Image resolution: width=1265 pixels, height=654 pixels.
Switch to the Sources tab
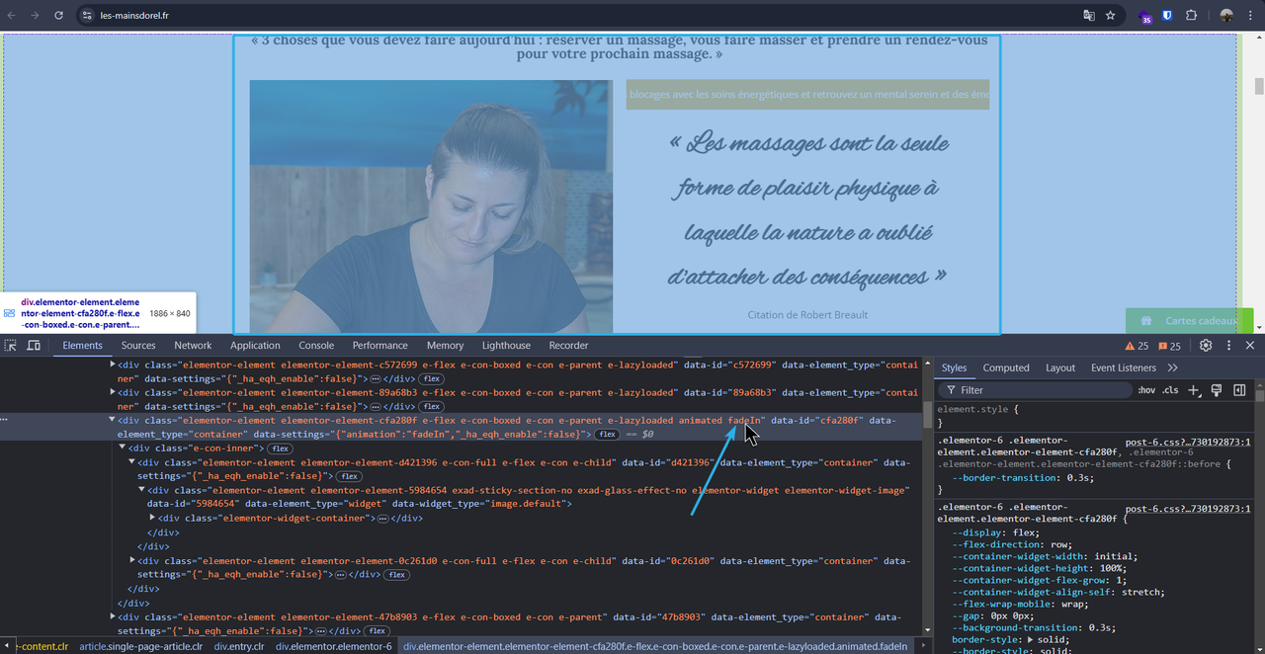point(138,346)
